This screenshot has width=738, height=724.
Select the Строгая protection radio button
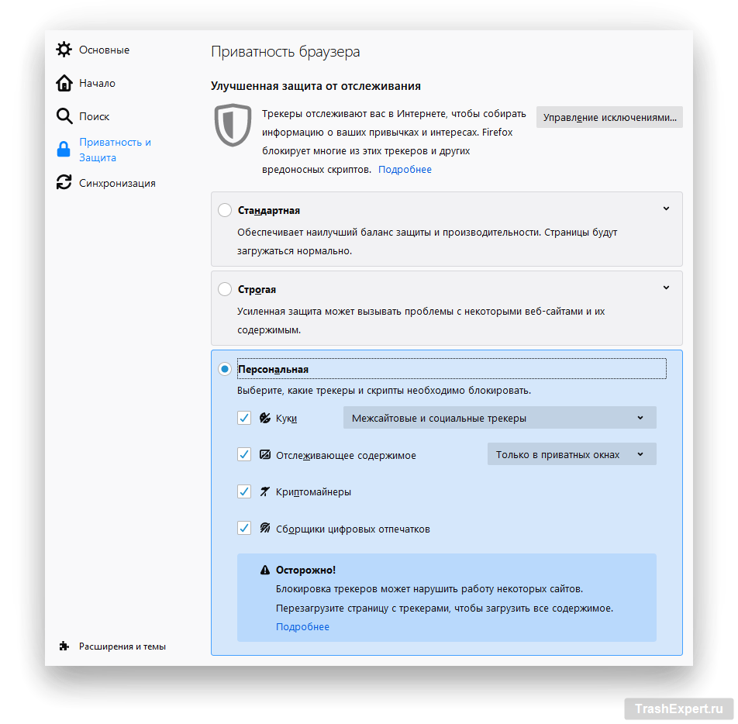pyautogui.click(x=225, y=289)
